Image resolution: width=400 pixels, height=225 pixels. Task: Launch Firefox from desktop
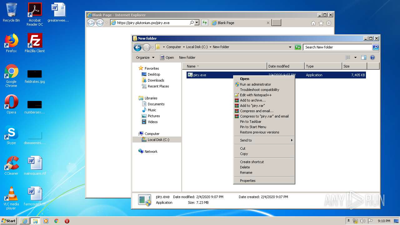click(11, 43)
